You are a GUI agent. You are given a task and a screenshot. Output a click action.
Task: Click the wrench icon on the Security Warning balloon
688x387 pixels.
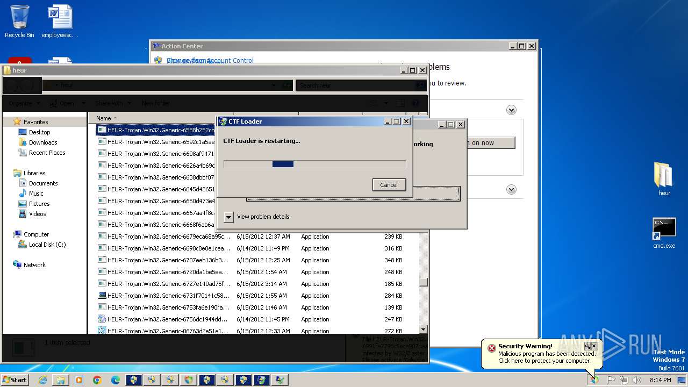pyautogui.click(x=587, y=346)
